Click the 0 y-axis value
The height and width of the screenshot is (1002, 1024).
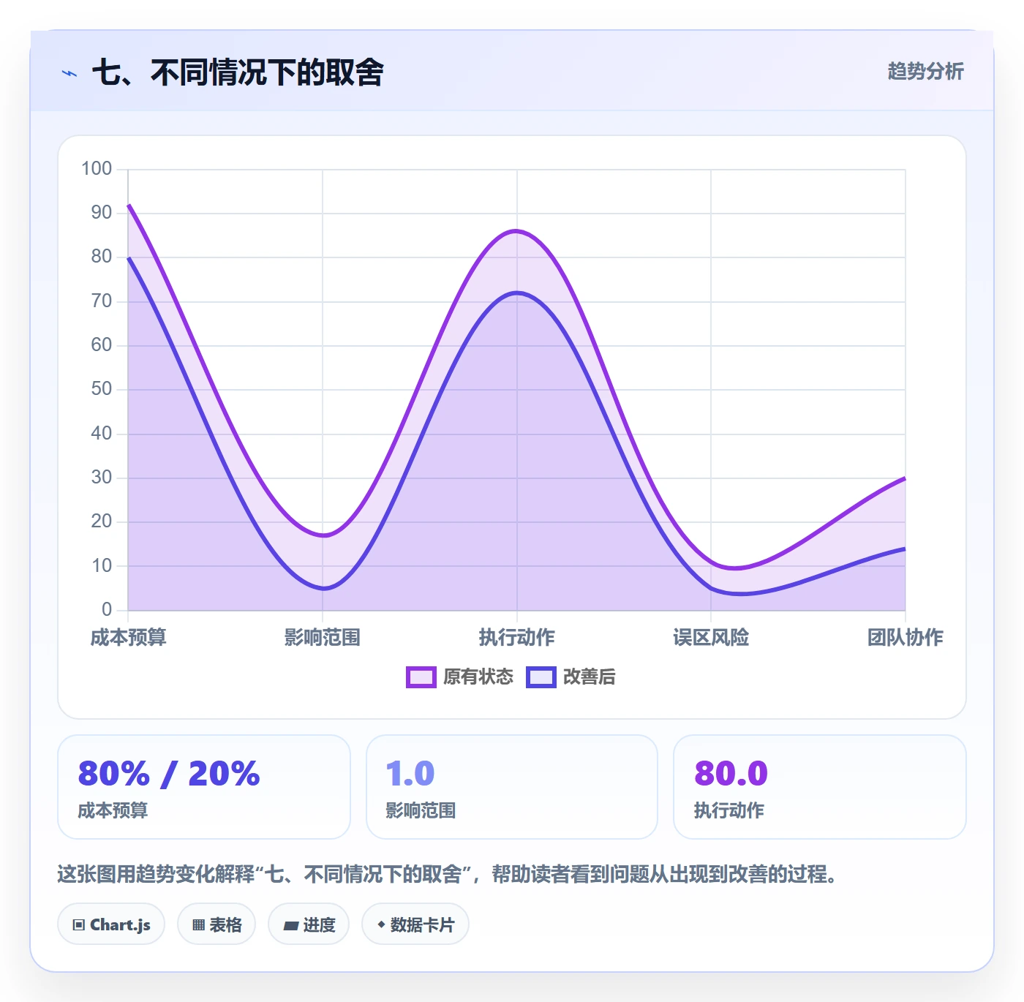pyautogui.click(x=107, y=609)
